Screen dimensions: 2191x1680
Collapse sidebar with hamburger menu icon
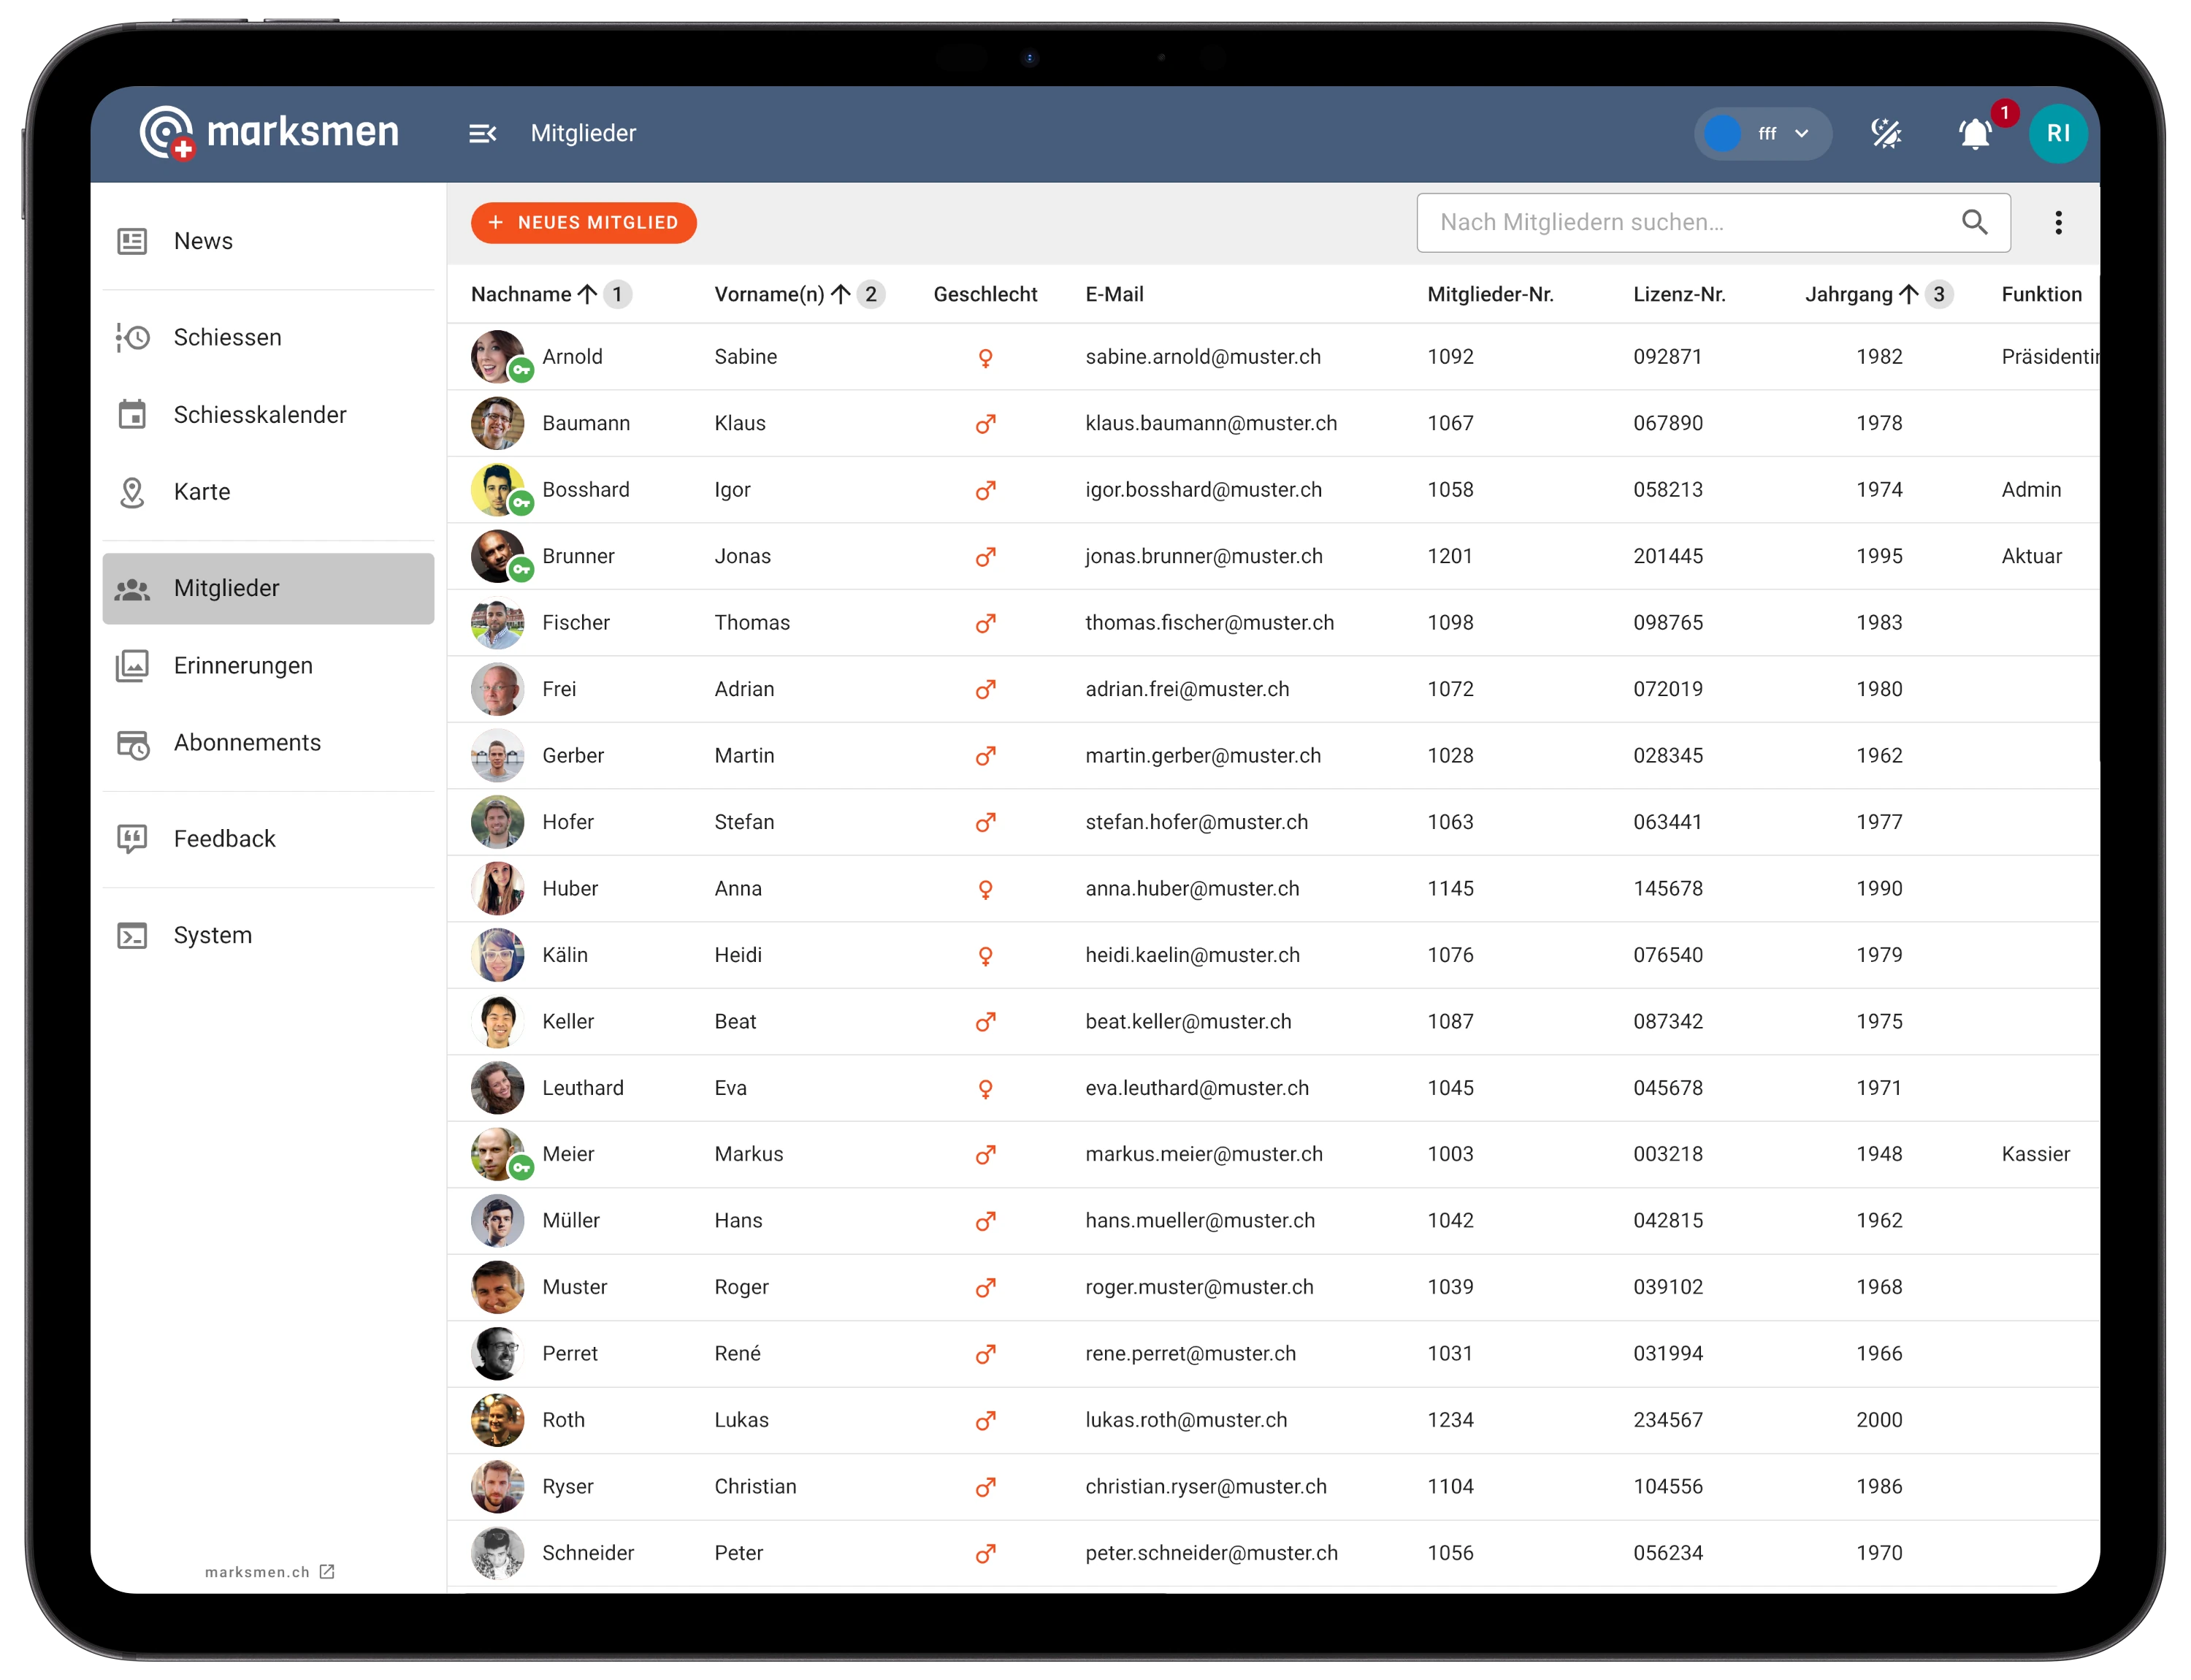[x=482, y=133]
